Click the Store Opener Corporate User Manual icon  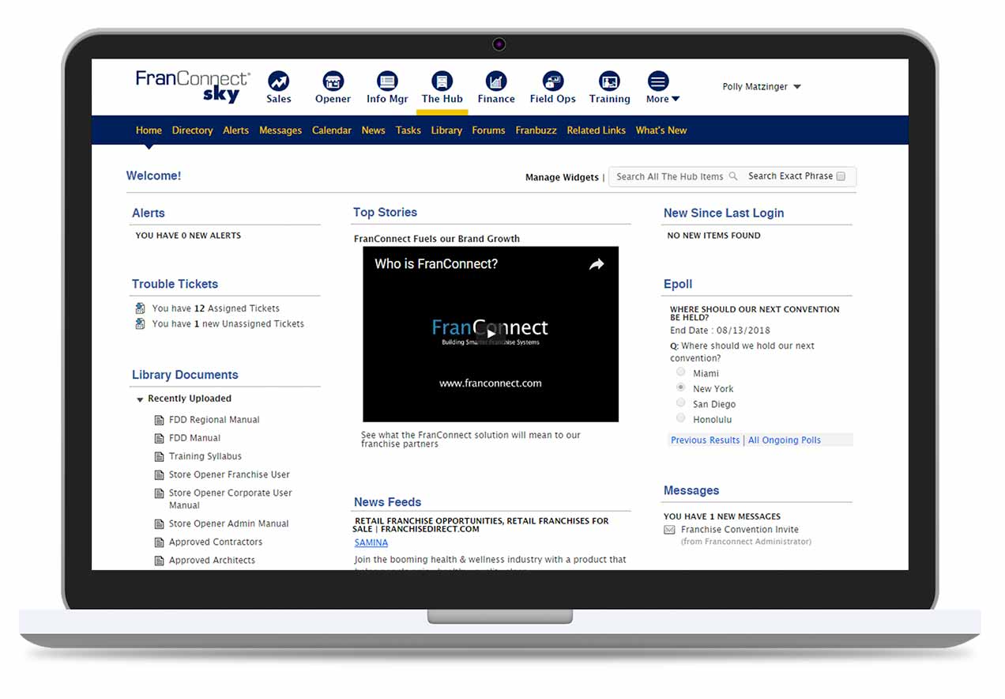159,493
